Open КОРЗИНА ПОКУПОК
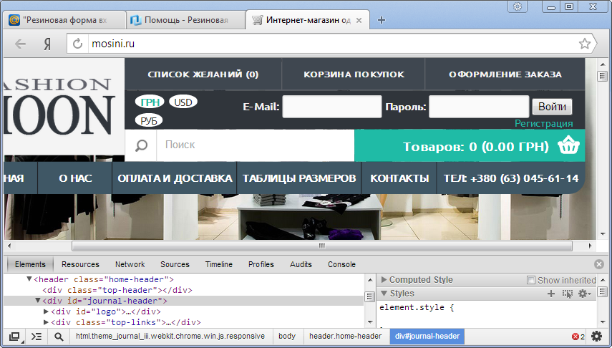This screenshot has width=612, height=348. pos(354,74)
